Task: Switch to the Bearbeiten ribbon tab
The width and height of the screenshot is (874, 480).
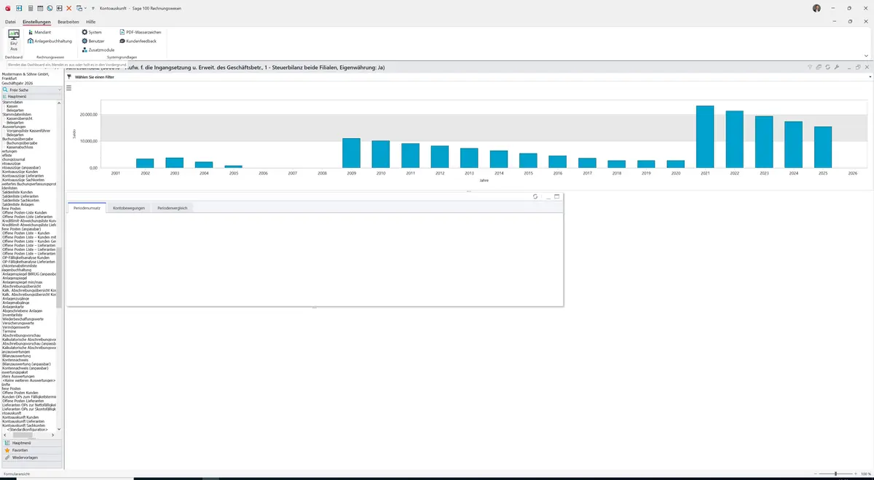Action: (x=68, y=22)
